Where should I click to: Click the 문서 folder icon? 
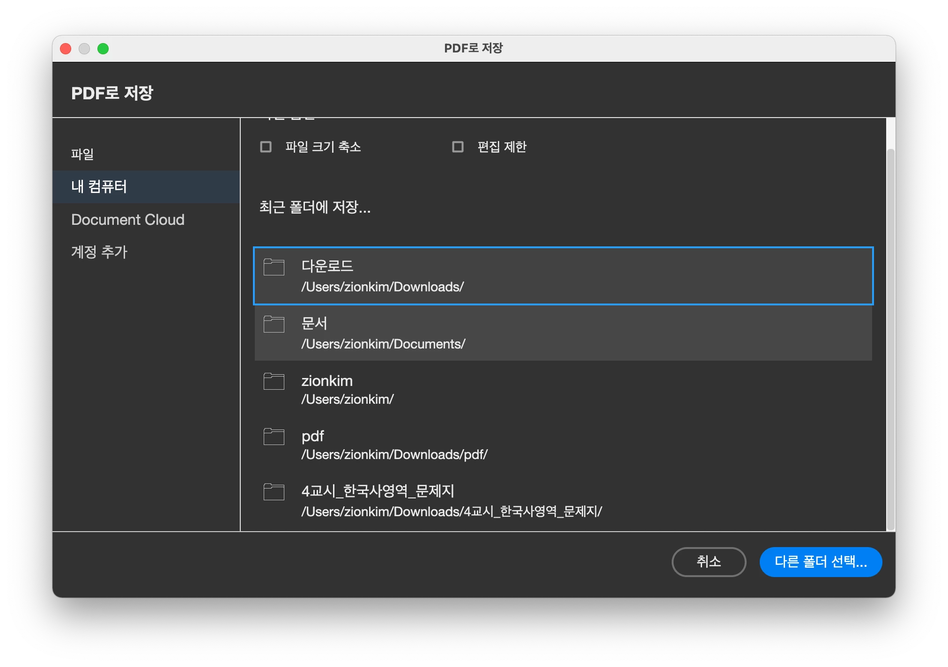tap(274, 324)
